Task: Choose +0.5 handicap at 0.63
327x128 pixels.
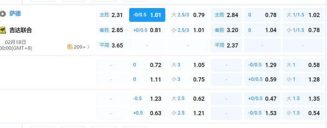Action: [x=147, y=113]
